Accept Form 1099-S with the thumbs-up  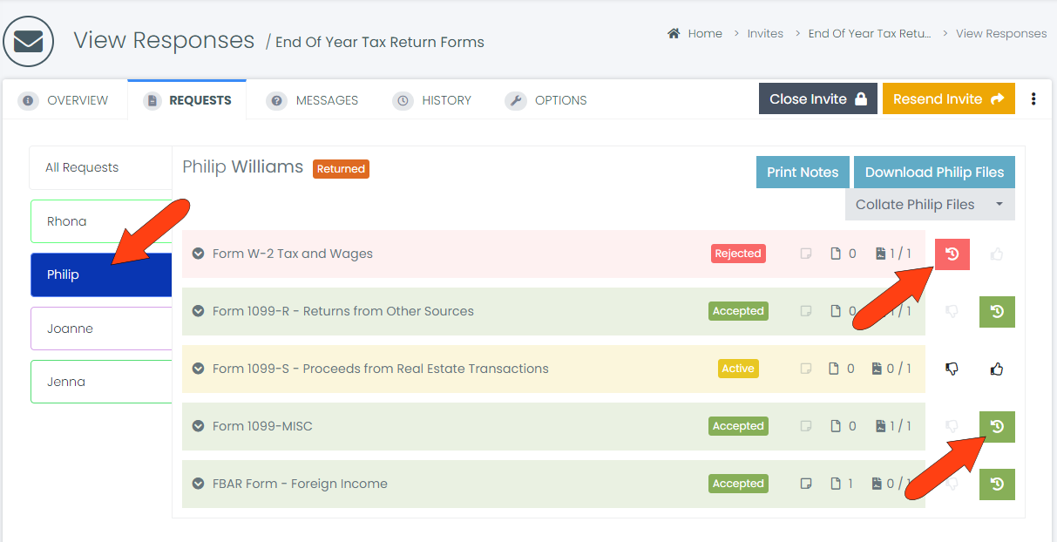pyautogui.click(x=996, y=368)
